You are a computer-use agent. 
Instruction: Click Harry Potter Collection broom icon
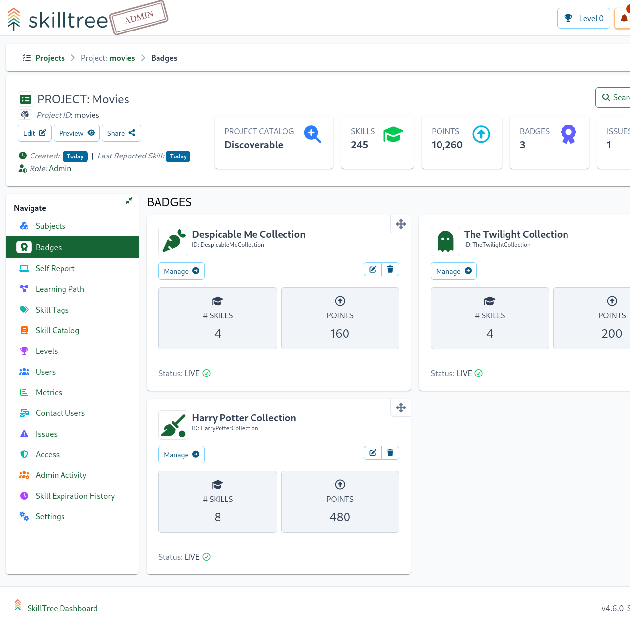(x=173, y=425)
